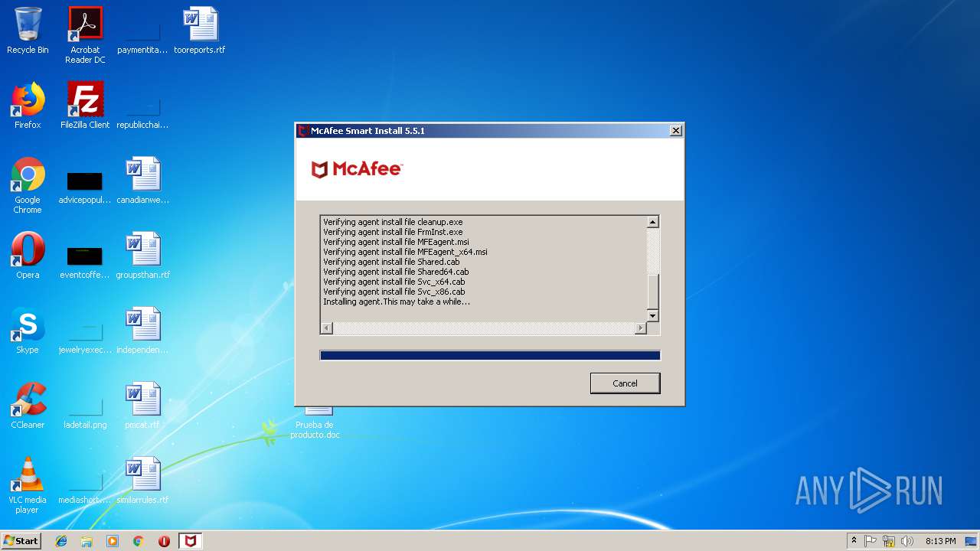980x551 pixels.
Task: Launch CCleaner desktop shortcut
Action: coord(28,406)
